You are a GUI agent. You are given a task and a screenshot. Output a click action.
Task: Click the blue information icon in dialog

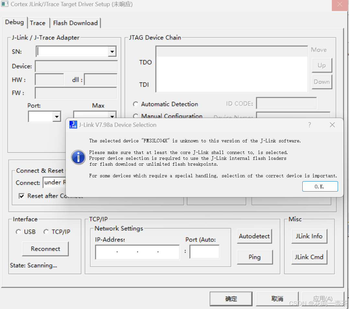(78, 157)
